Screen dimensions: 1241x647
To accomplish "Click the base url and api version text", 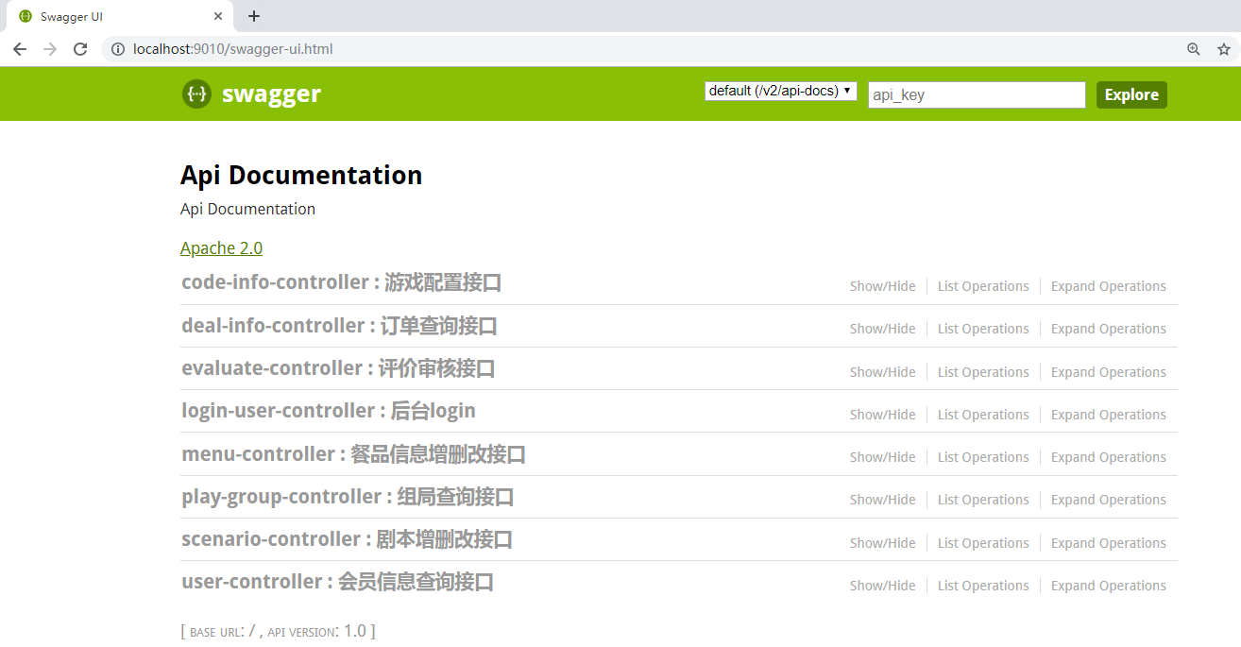I will tap(278, 631).
